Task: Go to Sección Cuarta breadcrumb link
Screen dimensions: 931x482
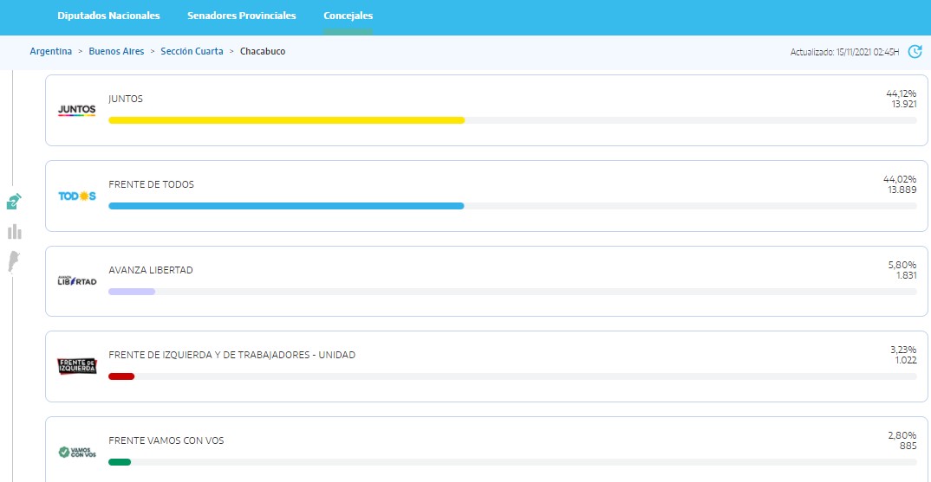Action: pyautogui.click(x=192, y=52)
